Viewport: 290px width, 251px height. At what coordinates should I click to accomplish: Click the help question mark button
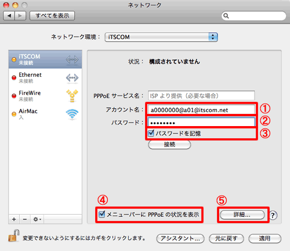(x=273, y=215)
